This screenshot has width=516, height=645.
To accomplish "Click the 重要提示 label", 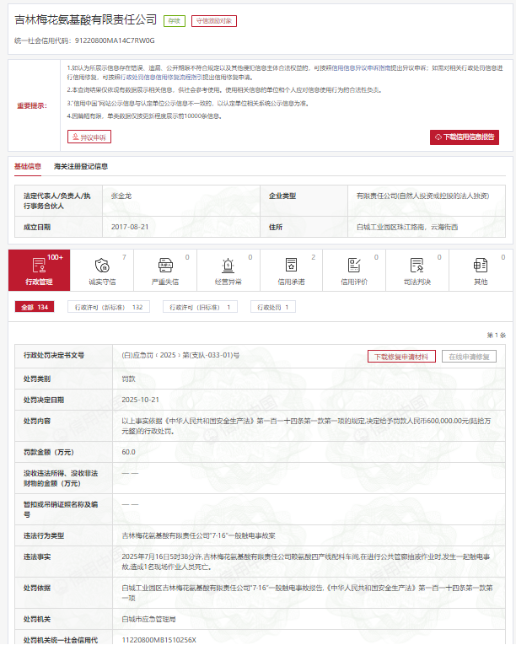I will pyautogui.click(x=32, y=105).
